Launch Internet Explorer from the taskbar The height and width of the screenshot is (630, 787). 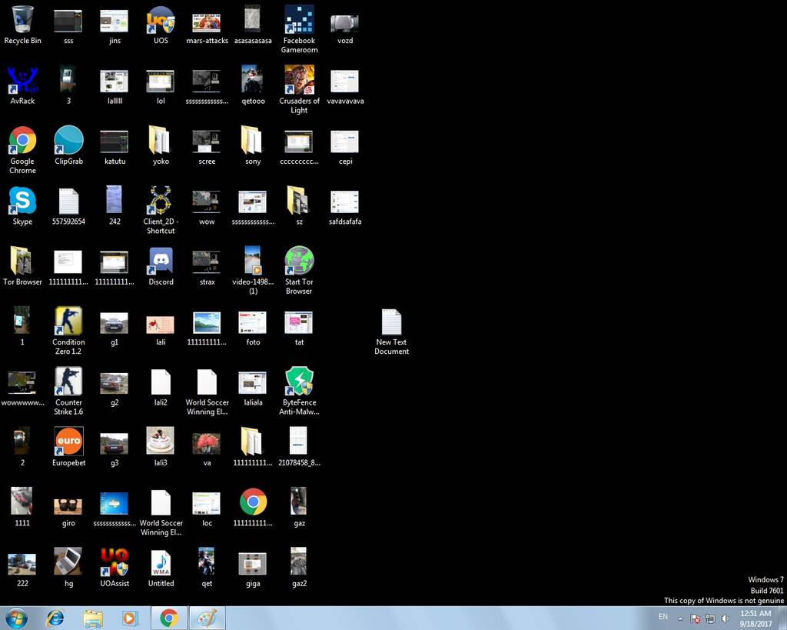pos(55,618)
